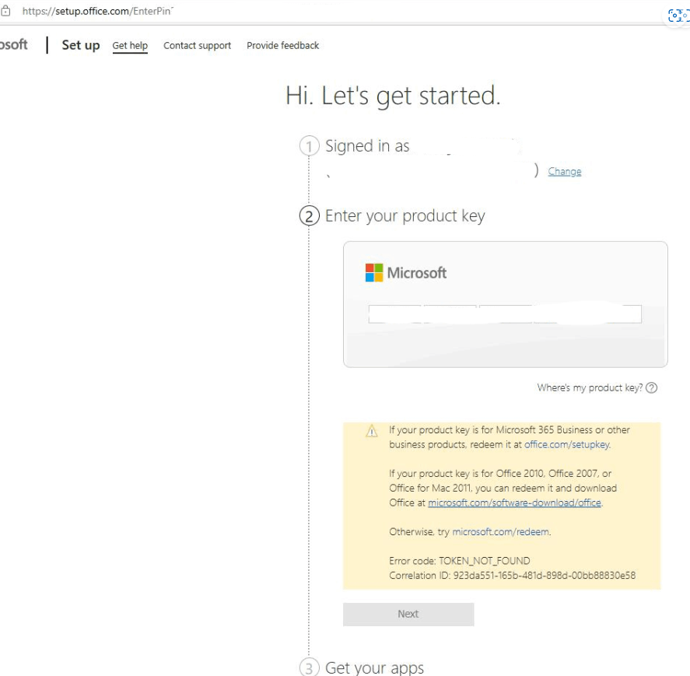Click the 'Signed in as' step text

tap(367, 145)
